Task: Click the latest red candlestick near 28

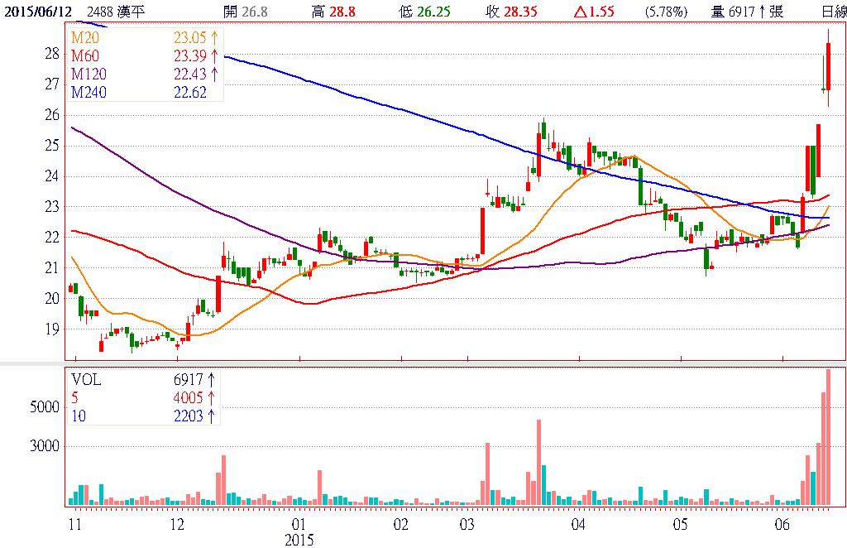Action: tap(828, 66)
